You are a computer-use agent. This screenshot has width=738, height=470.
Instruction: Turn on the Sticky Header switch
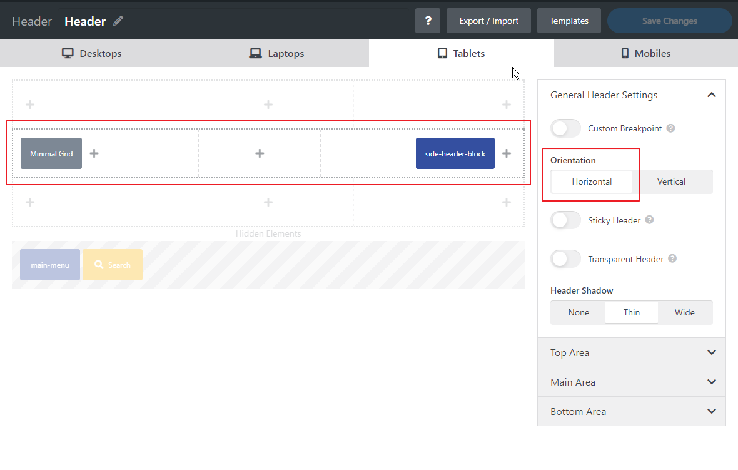click(566, 220)
